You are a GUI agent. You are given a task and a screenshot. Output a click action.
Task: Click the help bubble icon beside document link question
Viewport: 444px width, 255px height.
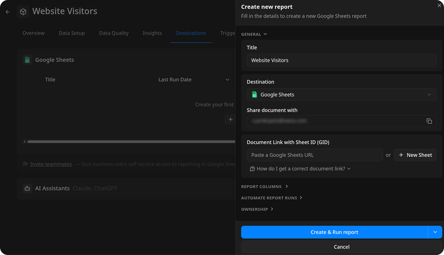point(252,169)
